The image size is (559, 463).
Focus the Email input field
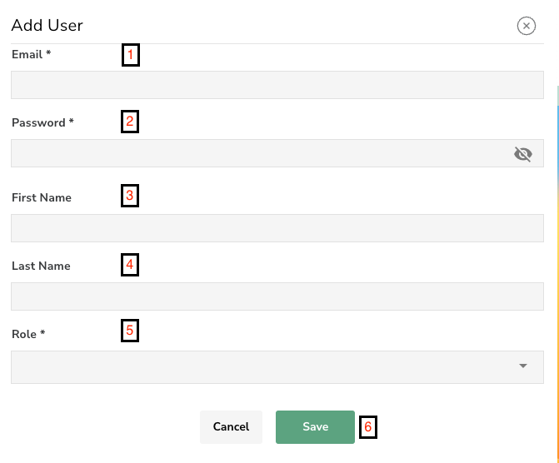[x=277, y=85]
